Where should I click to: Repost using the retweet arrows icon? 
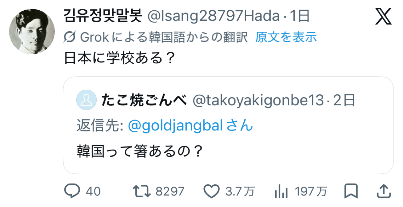[x=141, y=191]
